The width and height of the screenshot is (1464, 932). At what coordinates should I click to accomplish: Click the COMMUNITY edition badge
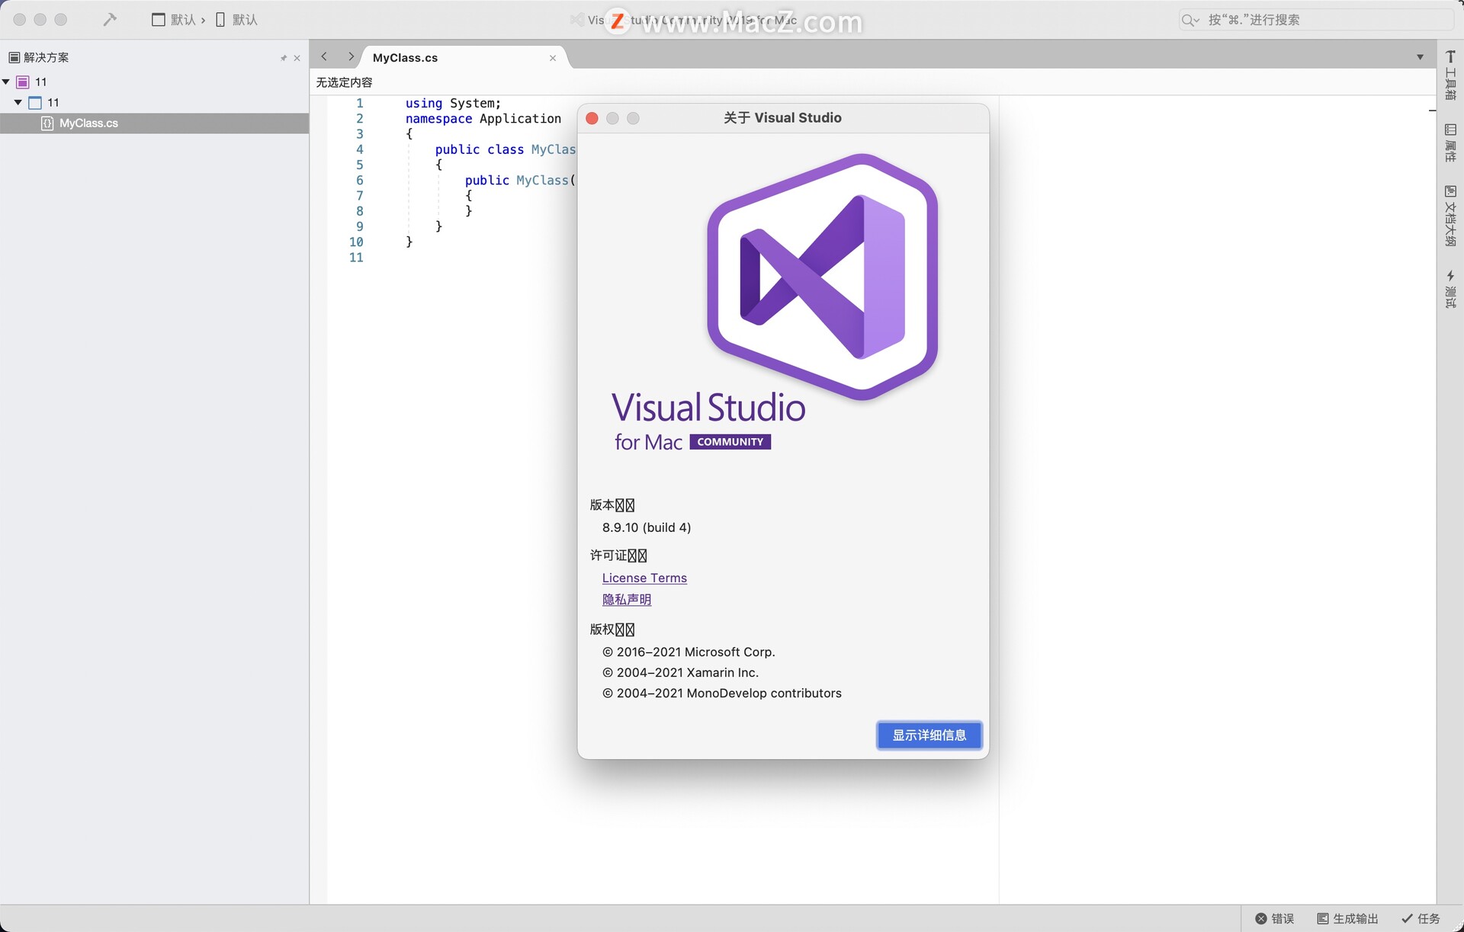pos(730,442)
